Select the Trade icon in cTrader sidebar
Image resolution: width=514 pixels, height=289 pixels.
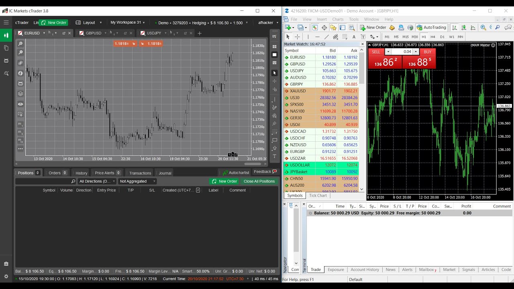(6, 35)
